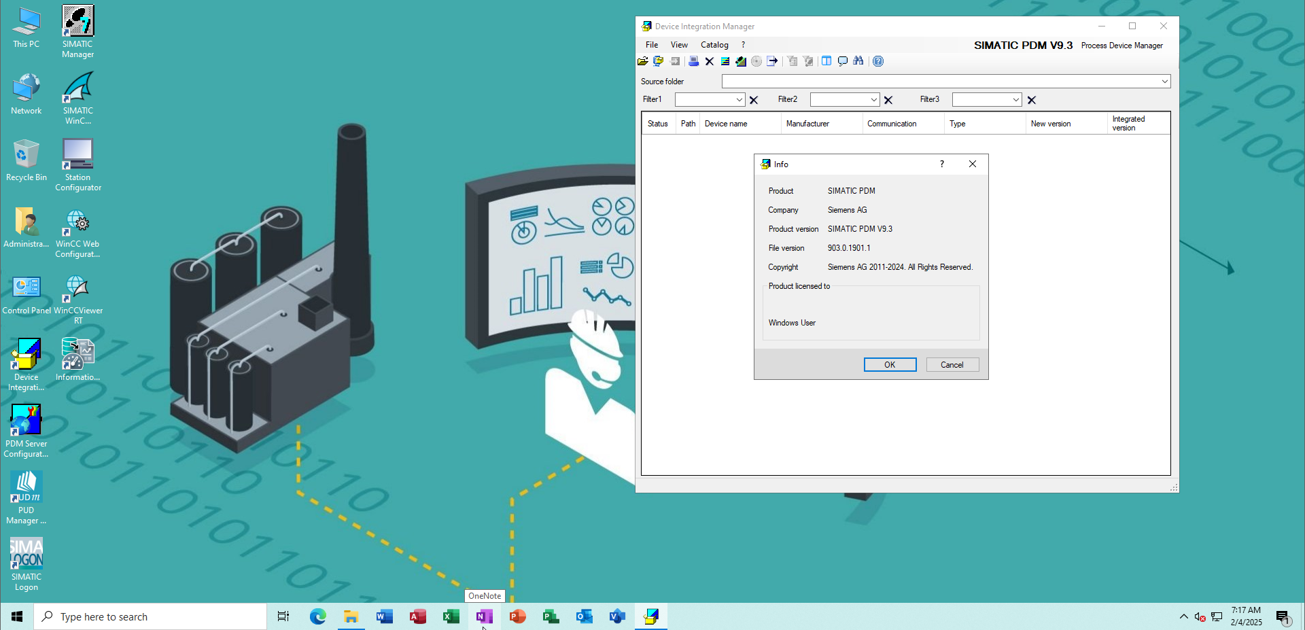Open the notification center icon
This screenshot has width=1305, height=630.
click(x=1283, y=617)
